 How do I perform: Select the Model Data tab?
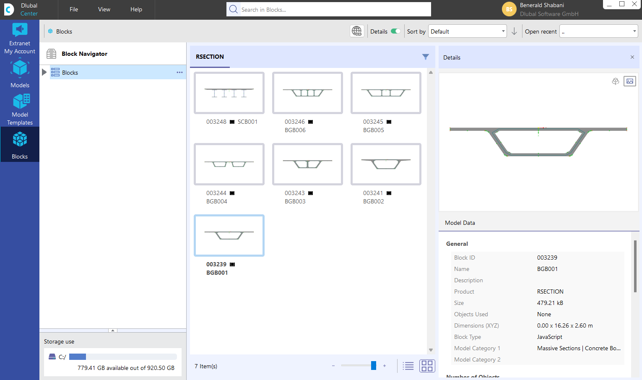(x=460, y=223)
